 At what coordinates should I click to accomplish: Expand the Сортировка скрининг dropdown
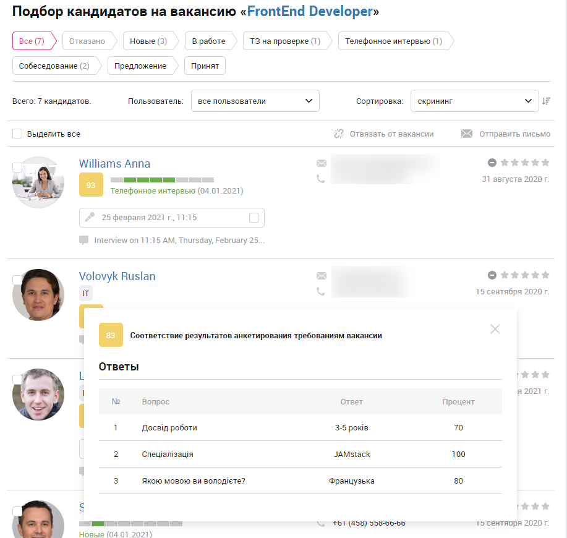point(474,101)
